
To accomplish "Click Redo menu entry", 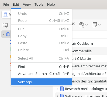I will [x=41, y=20].
